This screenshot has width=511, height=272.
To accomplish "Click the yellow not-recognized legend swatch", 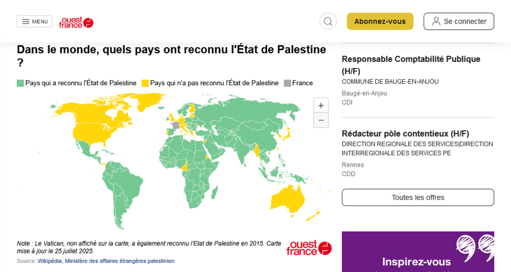I will pyautogui.click(x=145, y=83).
